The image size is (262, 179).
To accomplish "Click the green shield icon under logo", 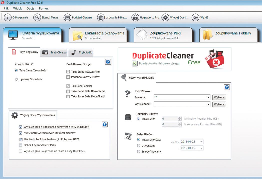I will (x=135, y=64).
